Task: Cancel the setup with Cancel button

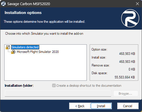Action: point(128,106)
